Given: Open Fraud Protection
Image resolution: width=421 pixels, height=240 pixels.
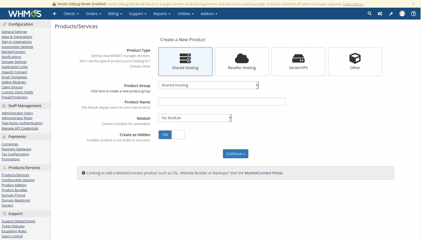Looking at the screenshot, I should (x=15, y=97).
